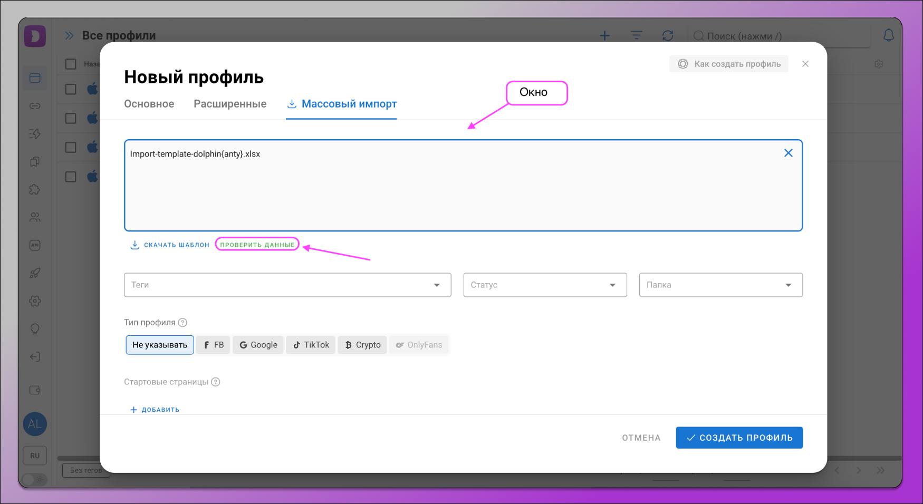Click the refresh profiles icon
This screenshot has height=504, width=923.
coord(668,35)
